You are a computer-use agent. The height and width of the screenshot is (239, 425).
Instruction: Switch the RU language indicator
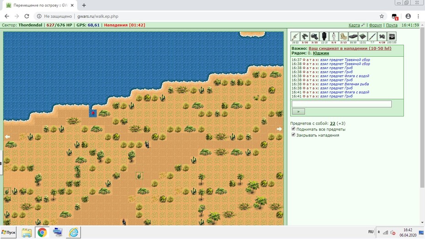[x=371, y=232]
